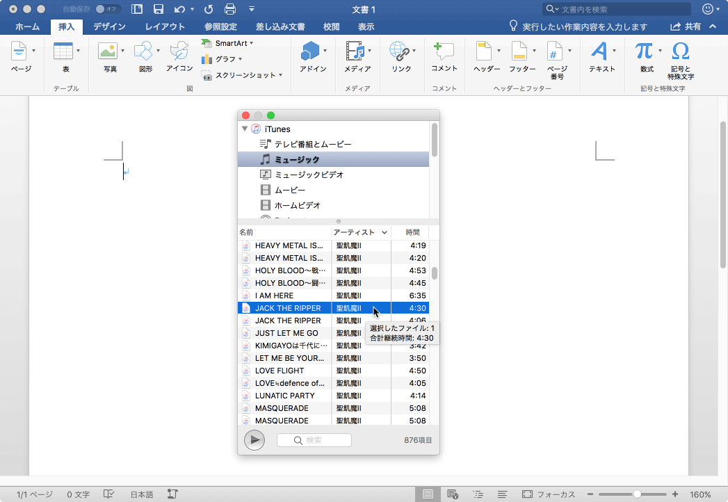The image size is (728, 502).
Task: Click the zoom out minus button
Action: coord(590,494)
